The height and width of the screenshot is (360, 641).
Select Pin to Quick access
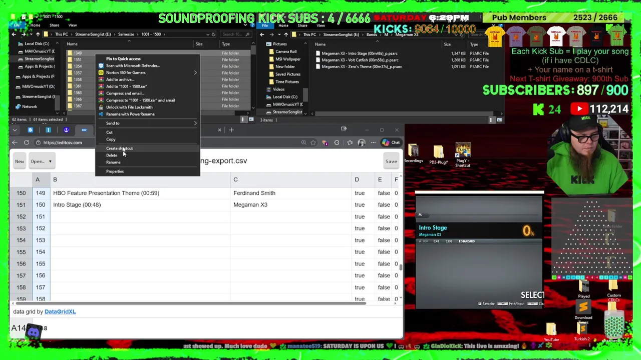click(123, 59)
